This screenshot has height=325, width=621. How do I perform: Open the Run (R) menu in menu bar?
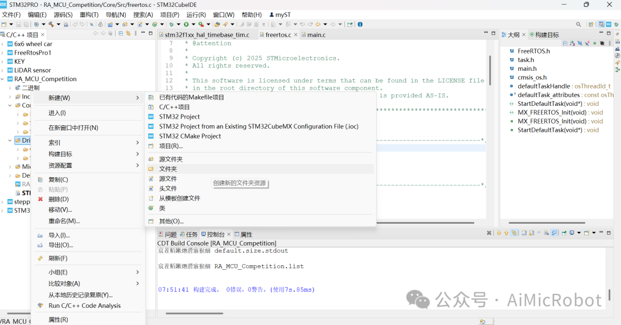[196, 14]
